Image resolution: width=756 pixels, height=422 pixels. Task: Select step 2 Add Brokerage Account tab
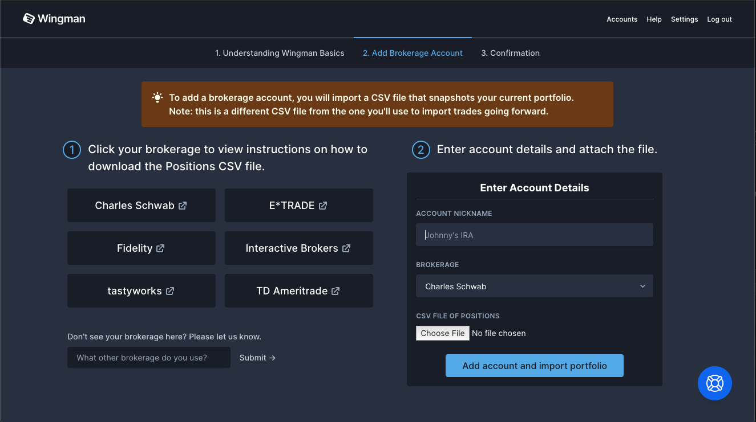[413, 53]
